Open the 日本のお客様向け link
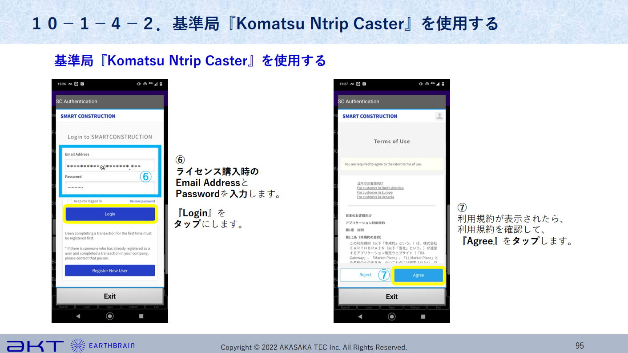 370,183
